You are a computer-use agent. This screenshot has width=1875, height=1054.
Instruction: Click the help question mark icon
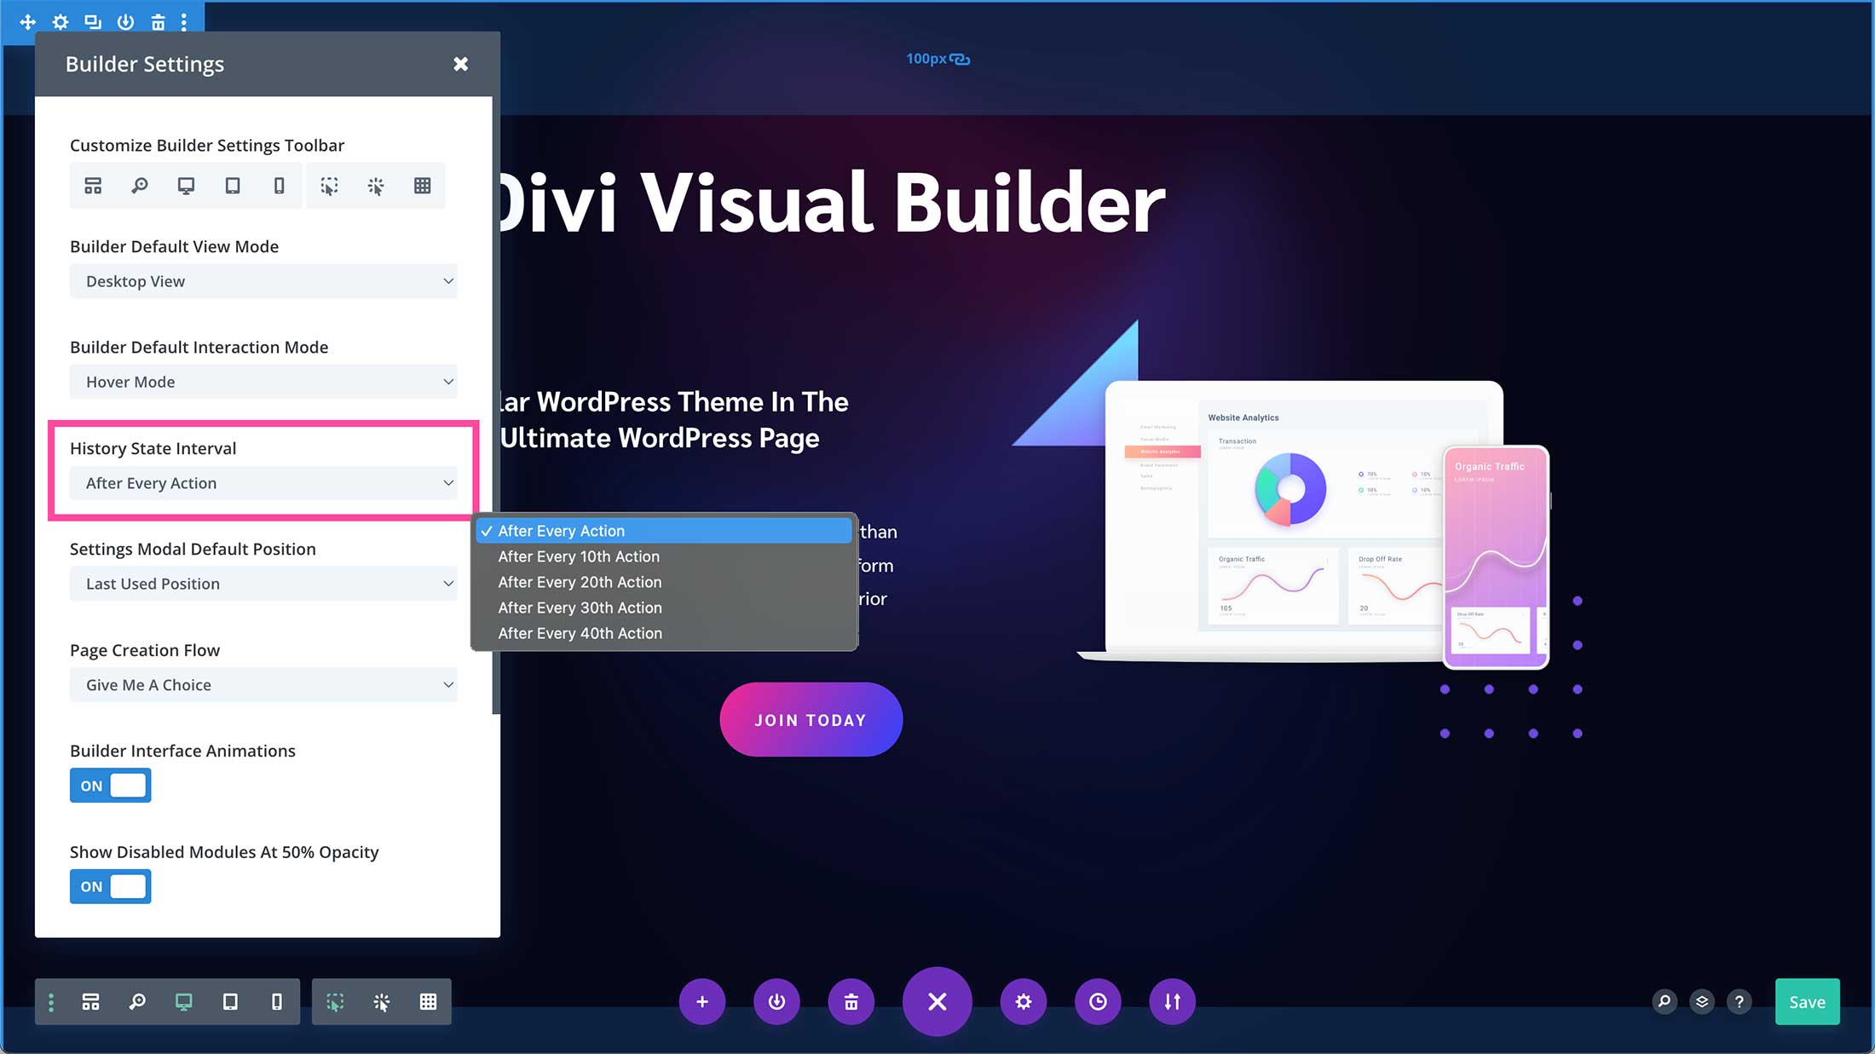point(1739,1001)
